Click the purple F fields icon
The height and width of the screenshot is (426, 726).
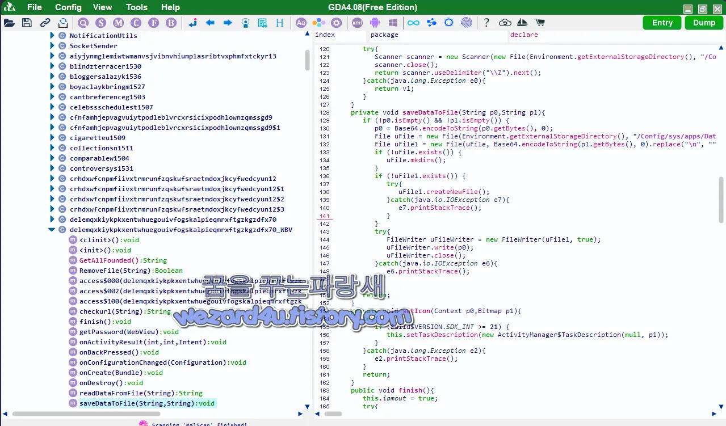tap(154, 23)
